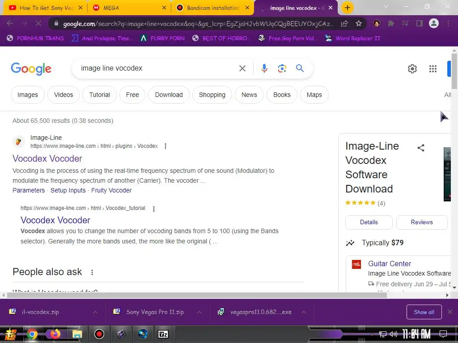Click Show all downloads button
Screen dimensions: 458x343
click(x=424, y=312)
